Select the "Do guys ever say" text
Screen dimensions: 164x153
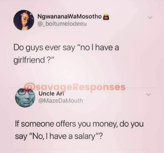pos(44,48)
